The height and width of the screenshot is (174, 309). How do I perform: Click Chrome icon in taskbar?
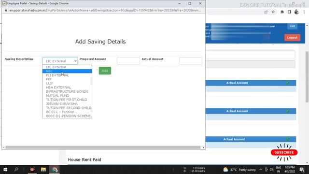pyautogui.click(x=55, y=170)
